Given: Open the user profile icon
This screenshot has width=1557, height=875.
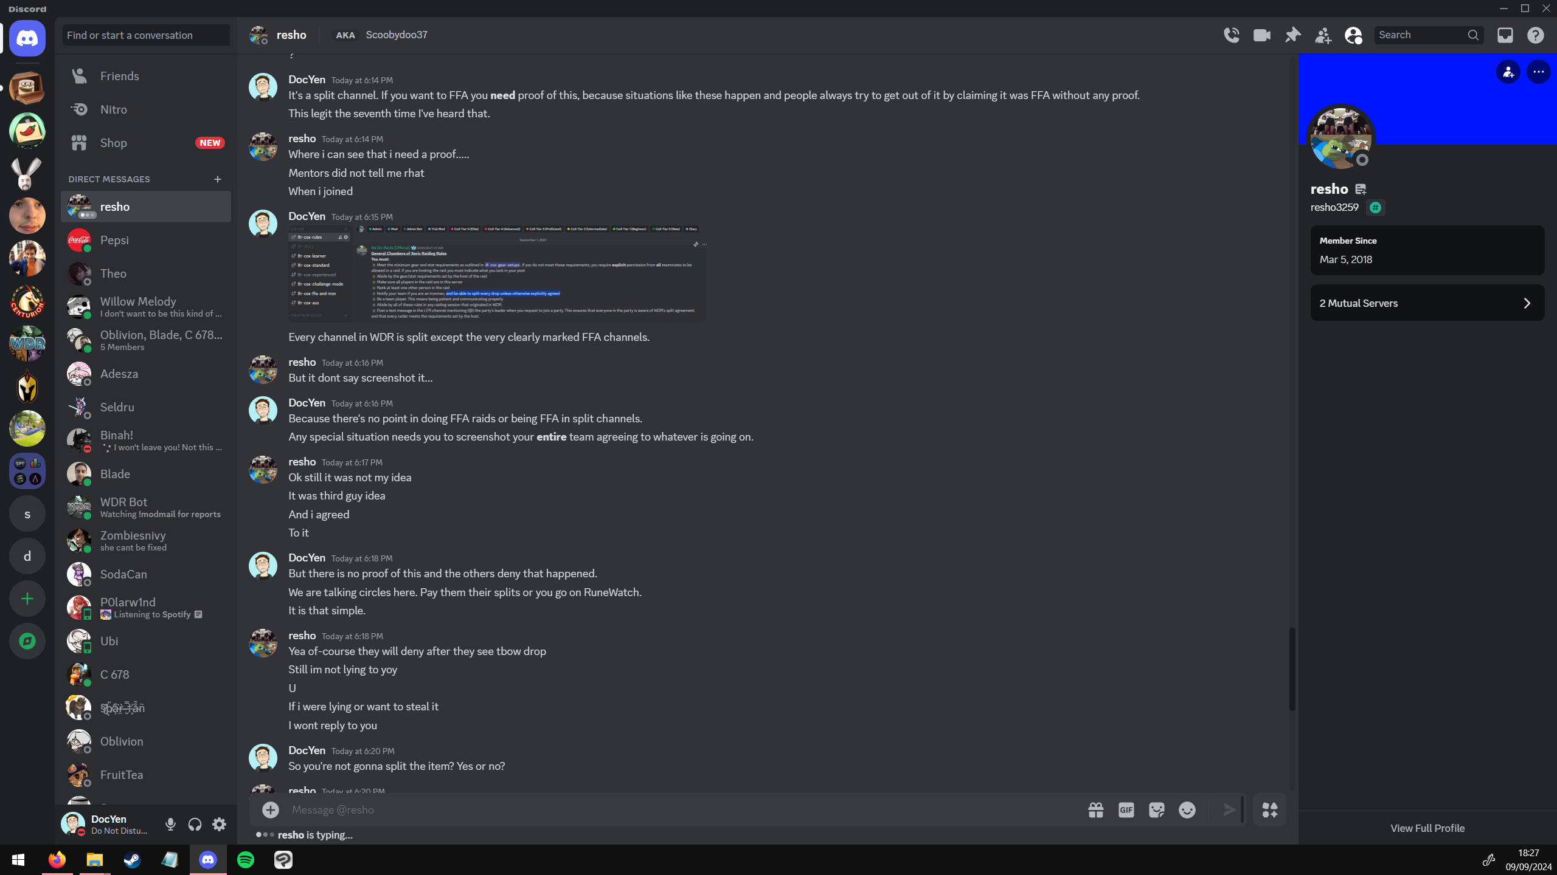Looking at the screenshot, I should point(1354,34).
